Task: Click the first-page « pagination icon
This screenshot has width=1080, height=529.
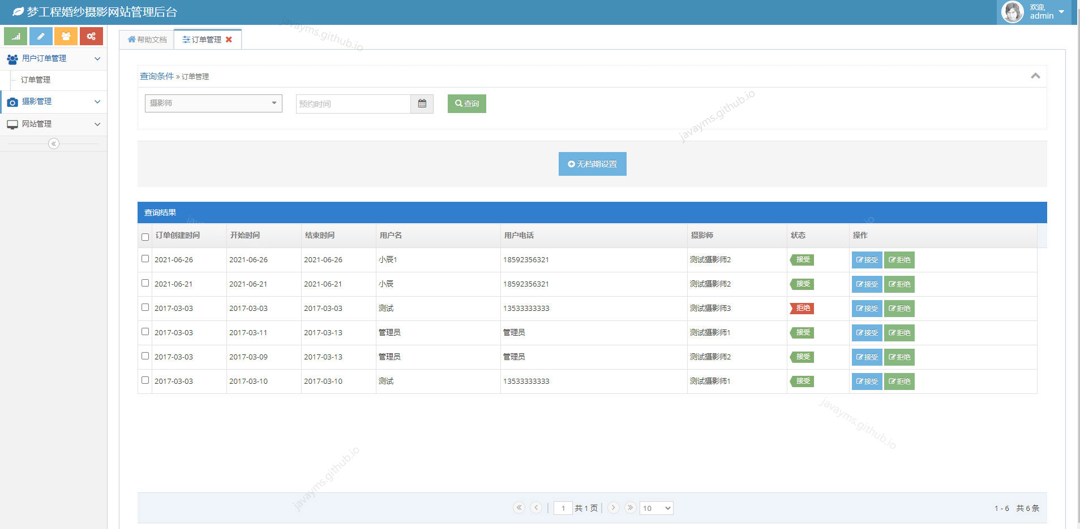Action: tap(519, 508)
